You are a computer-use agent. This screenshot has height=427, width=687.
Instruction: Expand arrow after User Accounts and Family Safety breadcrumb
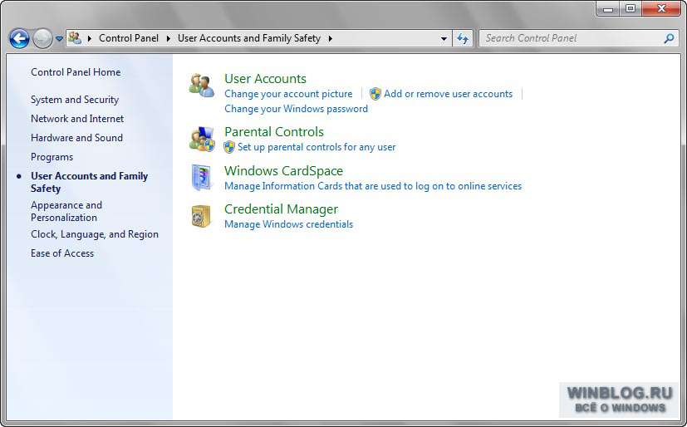tap(331, 38)
